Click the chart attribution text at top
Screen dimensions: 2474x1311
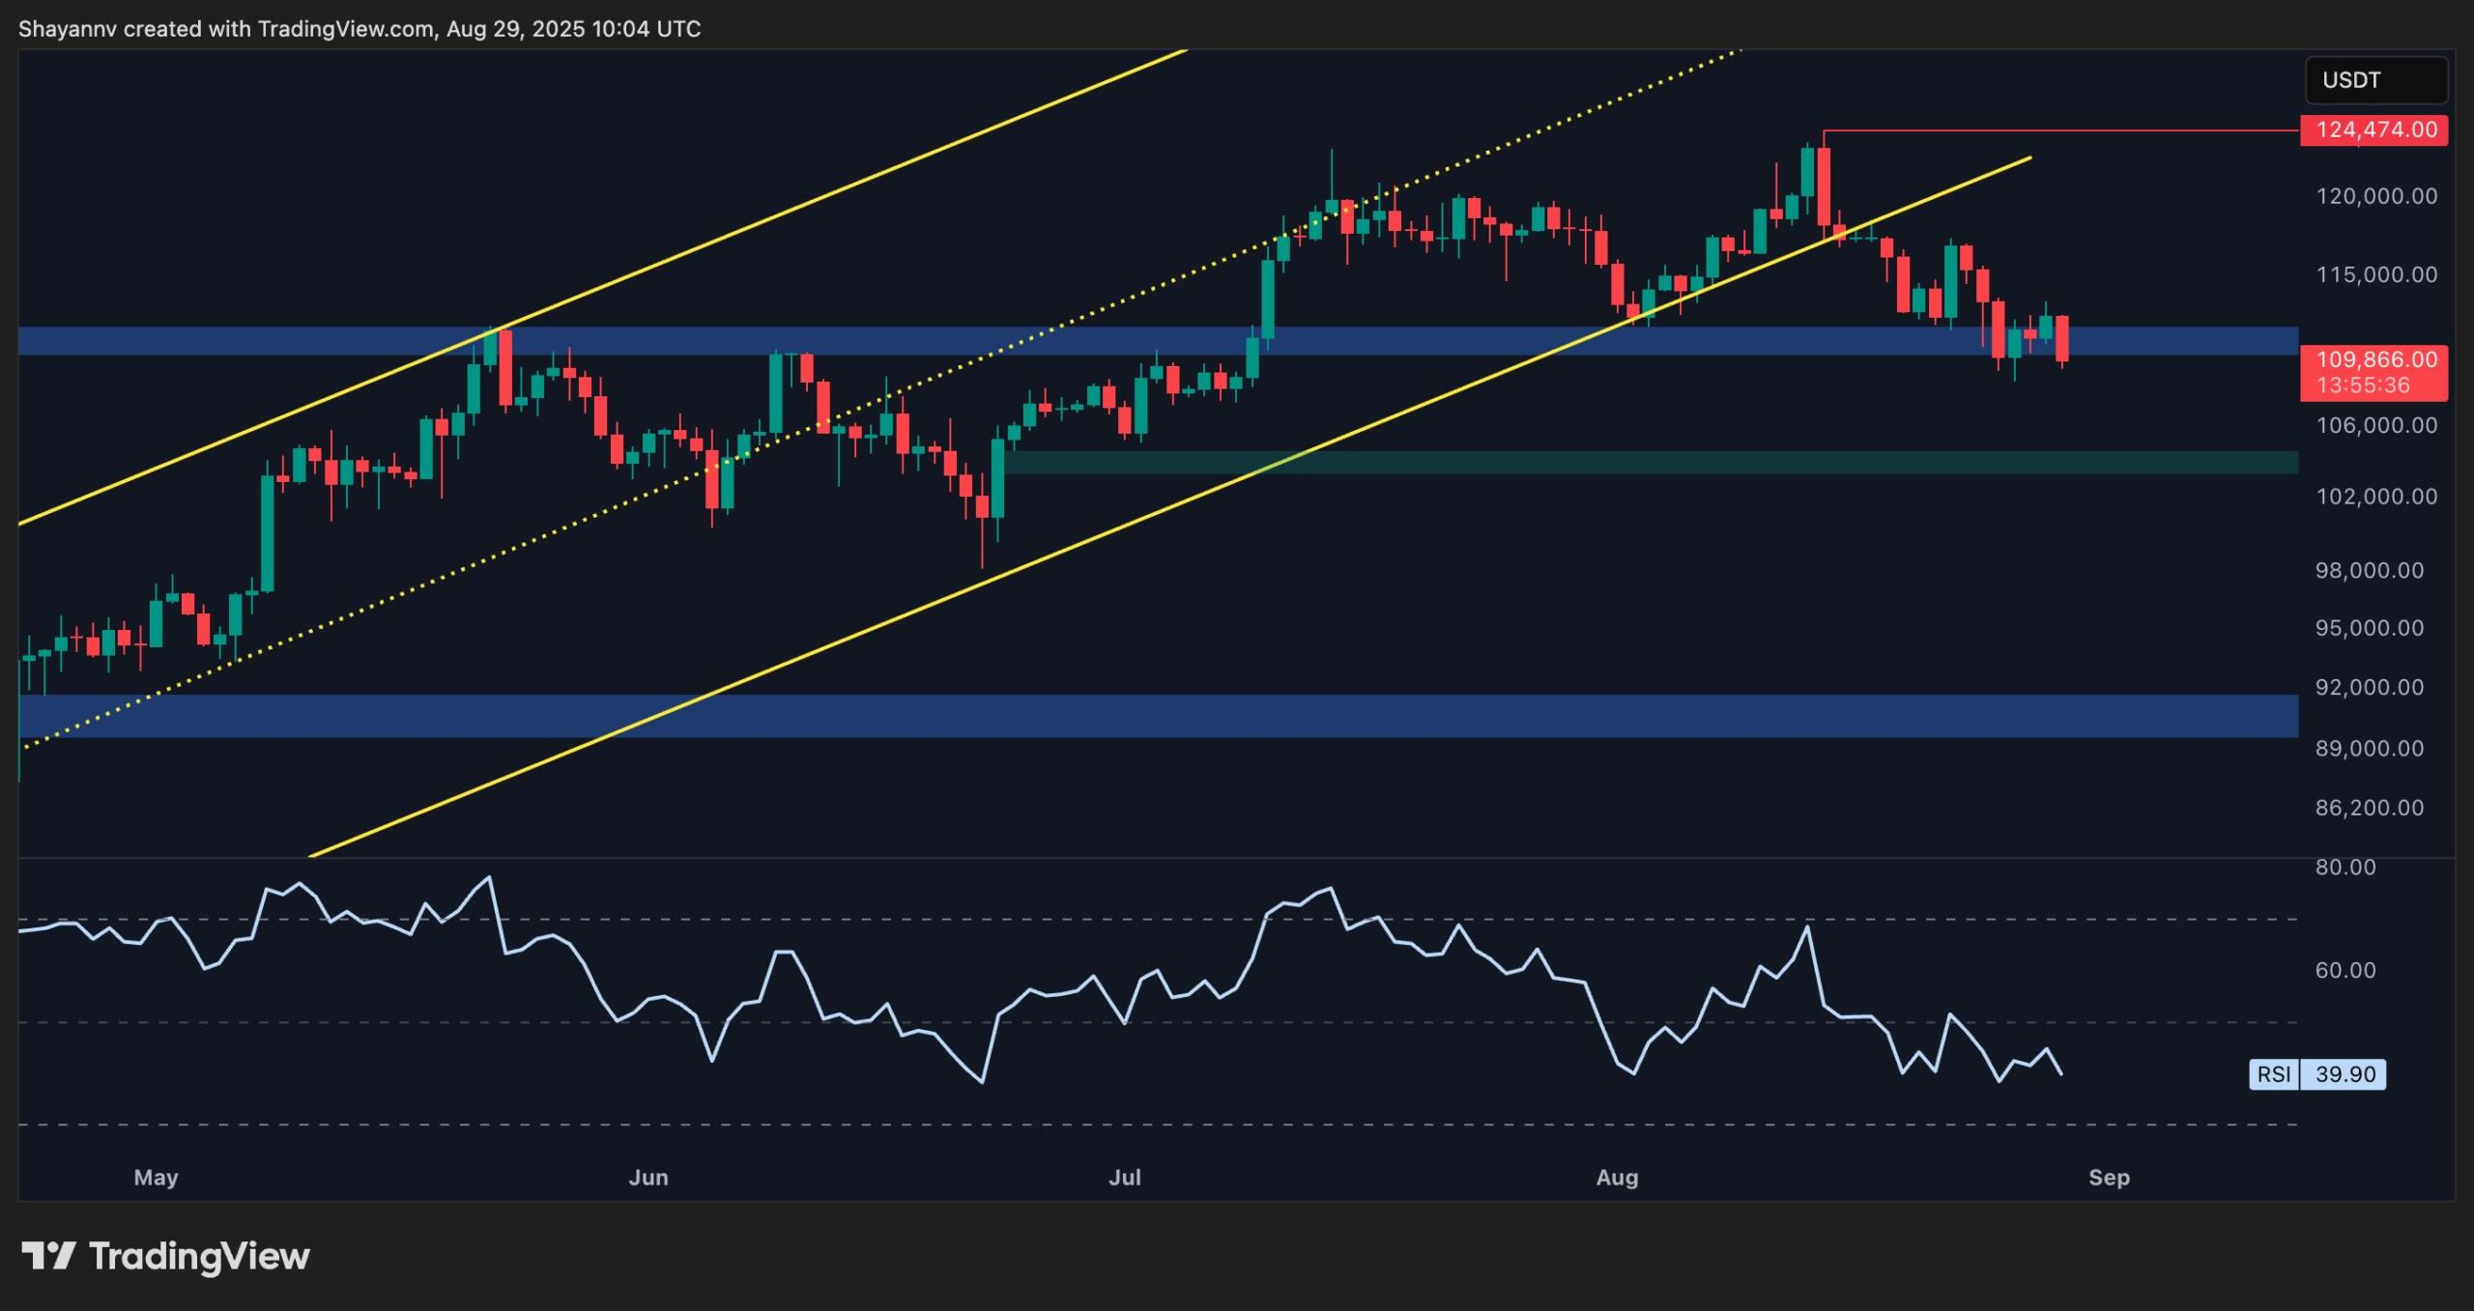[360, 29]
